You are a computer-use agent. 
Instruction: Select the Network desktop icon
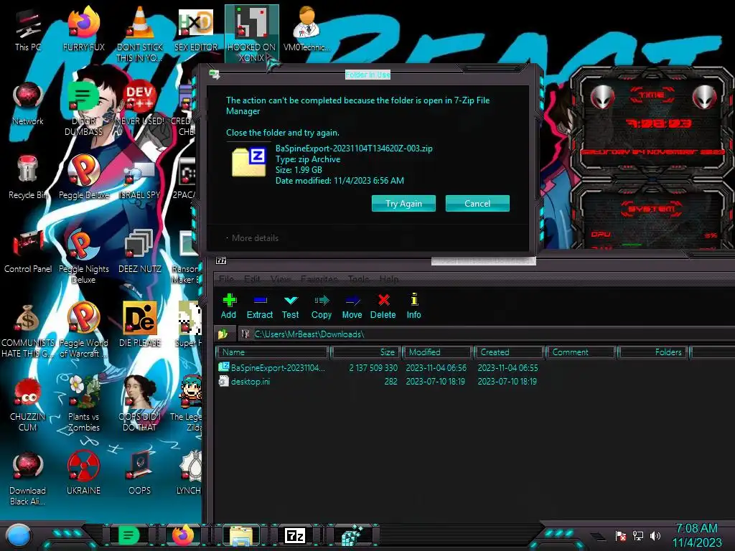pos(28,104)
